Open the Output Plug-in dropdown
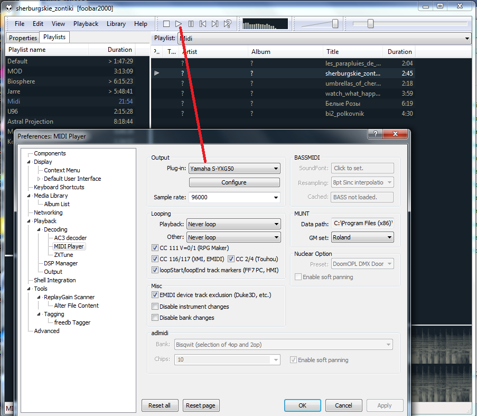This screenshot has height=416, width=477. [x=234, y=168]
